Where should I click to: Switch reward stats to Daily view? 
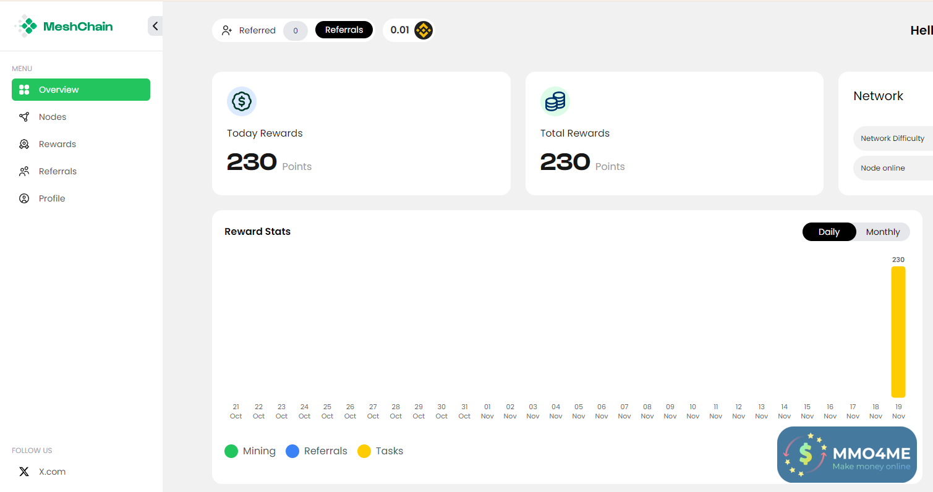tap(829, 232)
